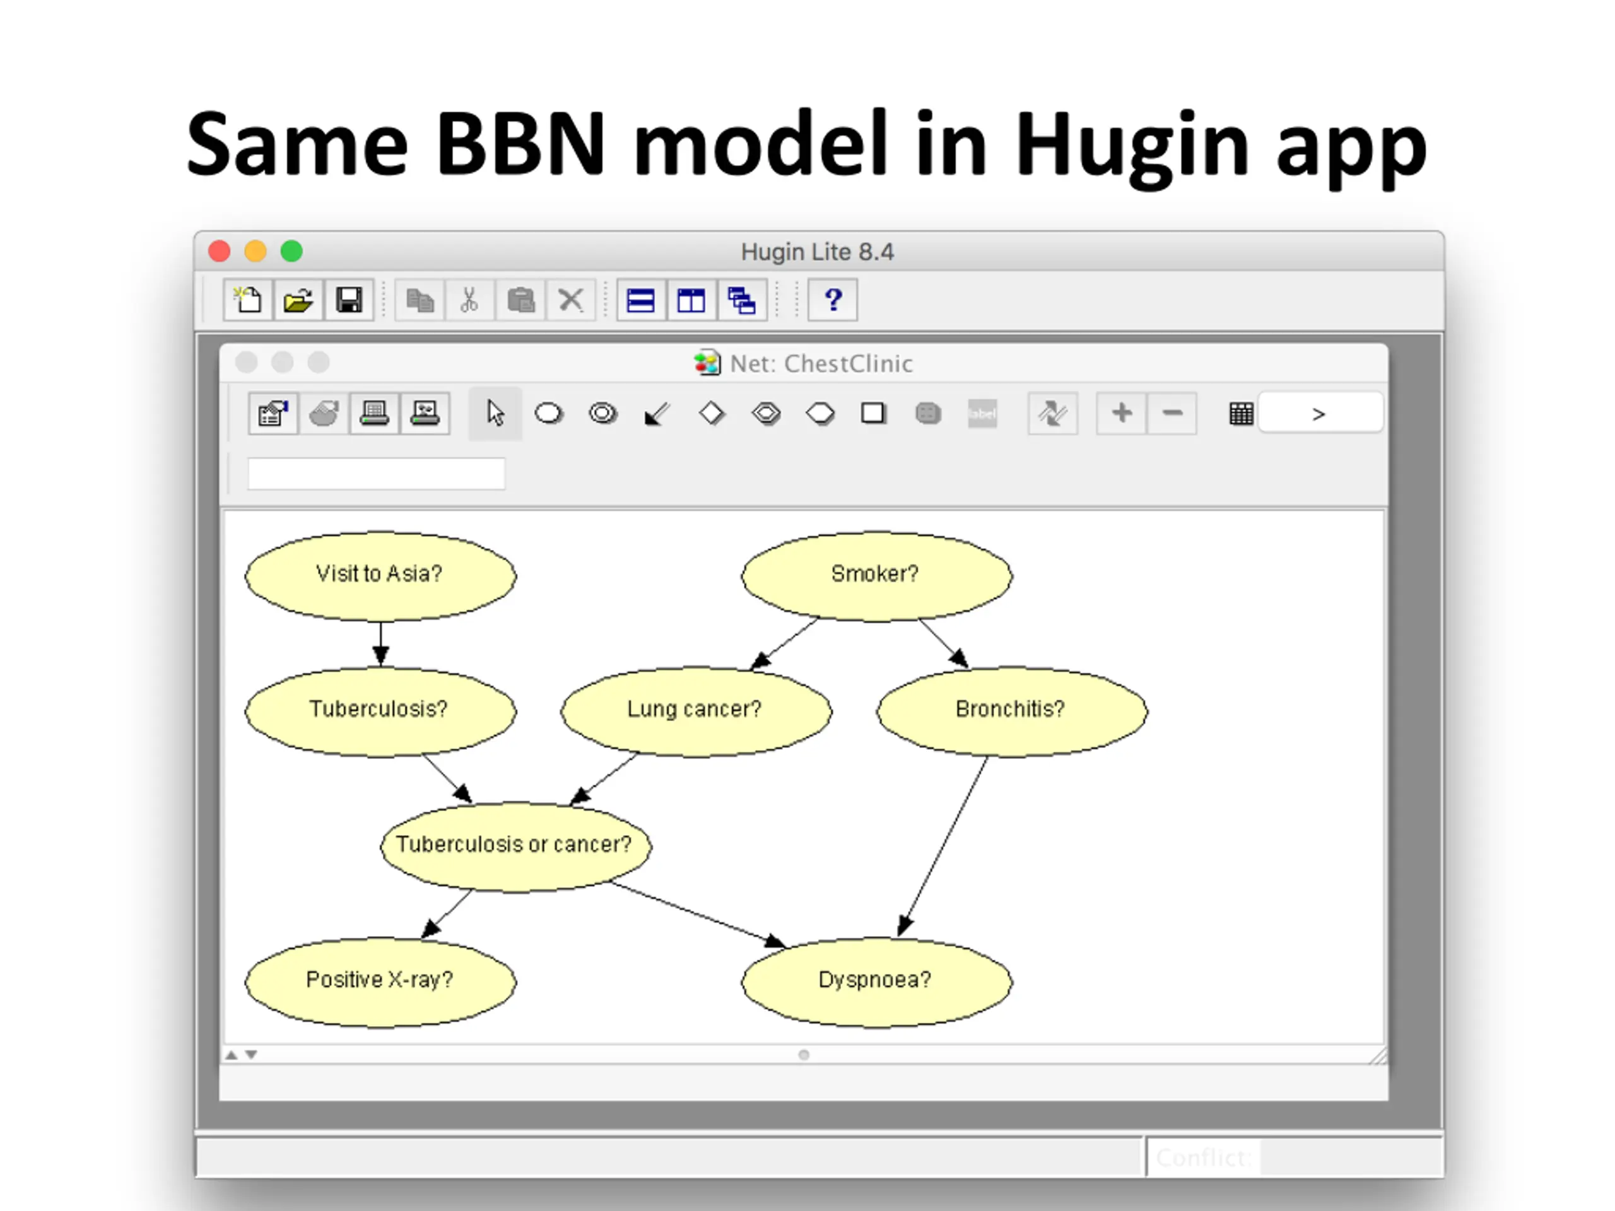
Task: Click the Paste clipboard icon
Action: point(520,300)
